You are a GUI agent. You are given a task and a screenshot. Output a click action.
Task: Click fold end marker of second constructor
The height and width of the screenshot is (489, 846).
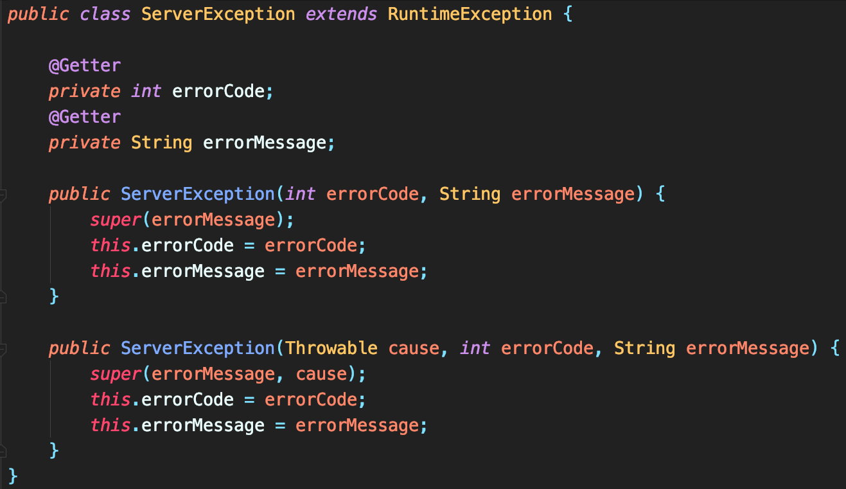click(3, 451)
